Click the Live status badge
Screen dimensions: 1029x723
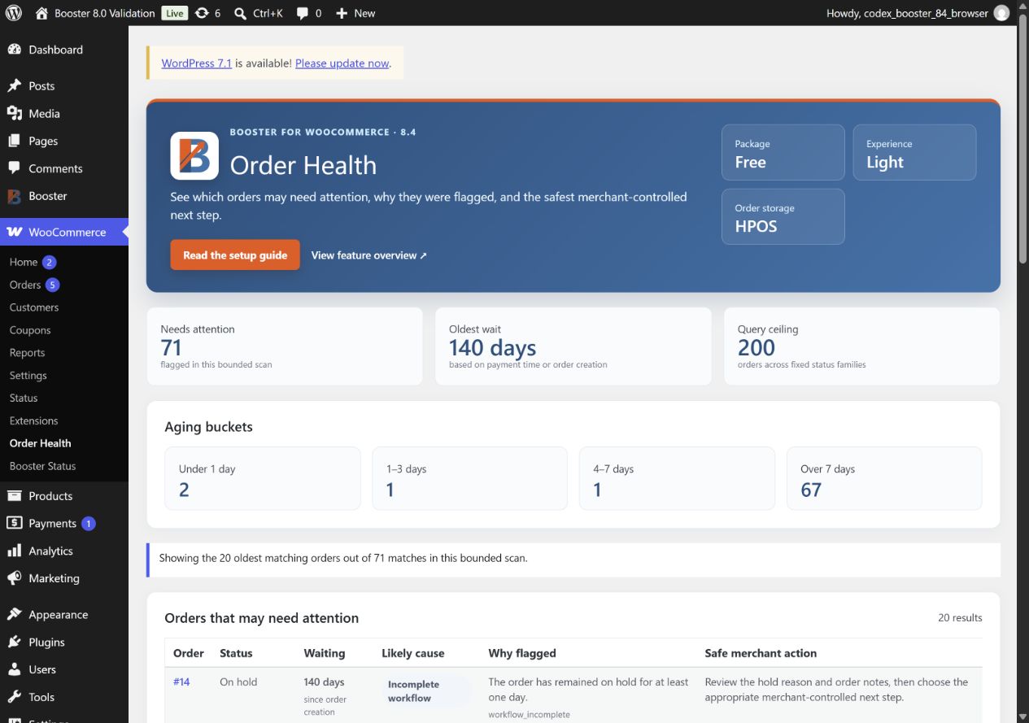[x=174, y=13]
